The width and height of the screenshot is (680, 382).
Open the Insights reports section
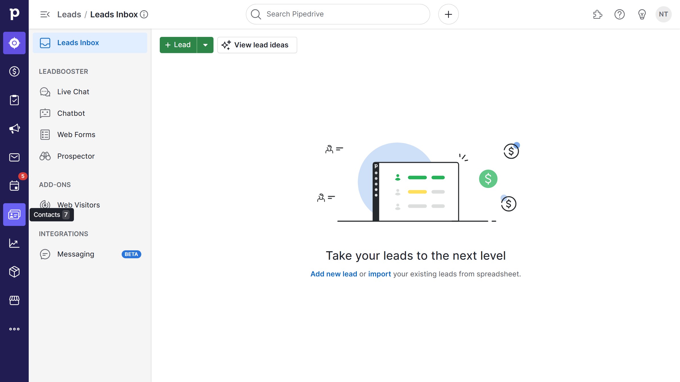pos(14,244)
